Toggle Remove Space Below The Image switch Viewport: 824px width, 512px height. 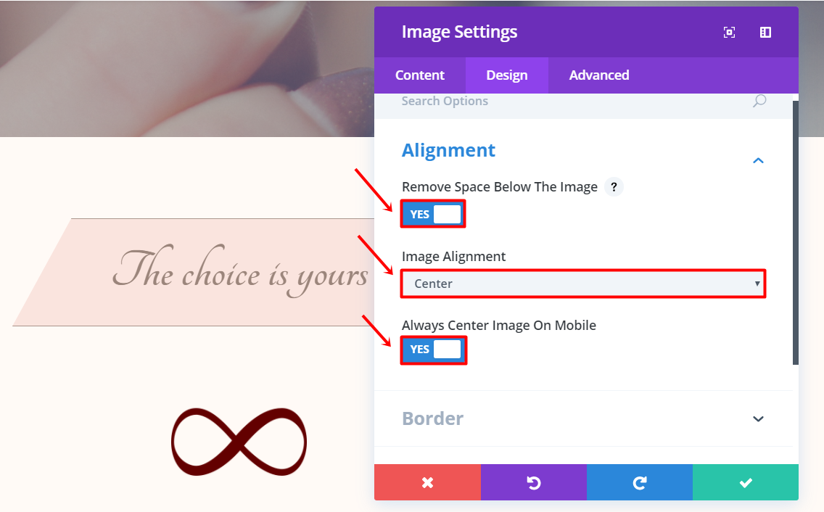(433, 214)
